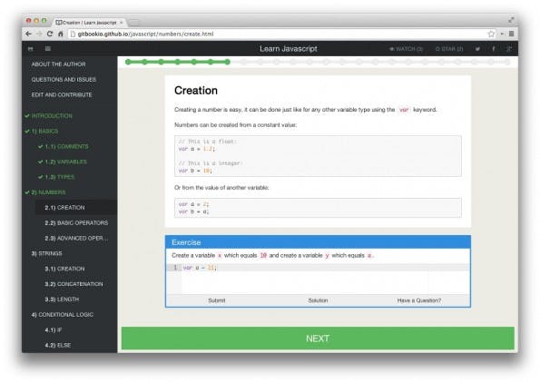
Task: Reload the page with the refresh icon
Action: click(50, 34)
